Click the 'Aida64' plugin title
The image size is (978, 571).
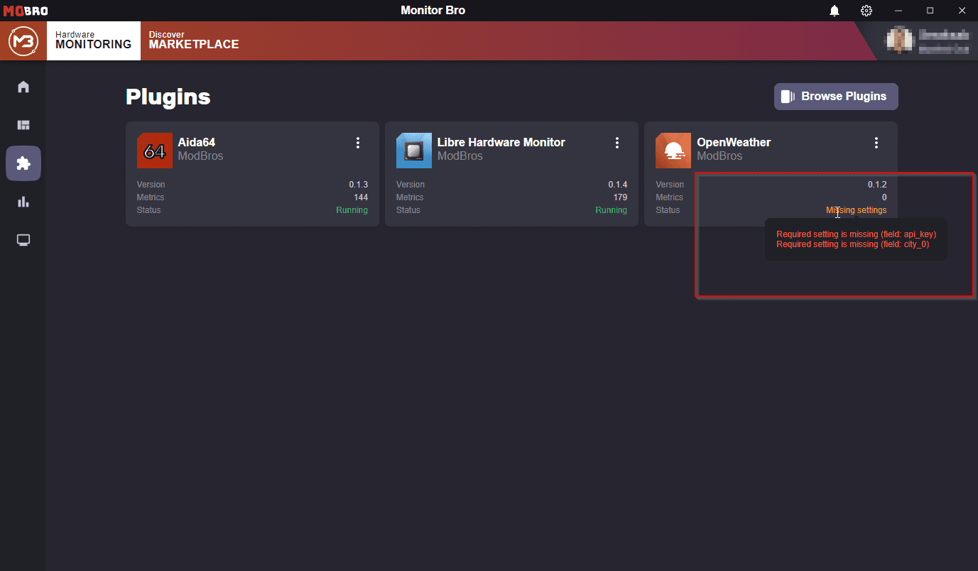tap(197, 142)
